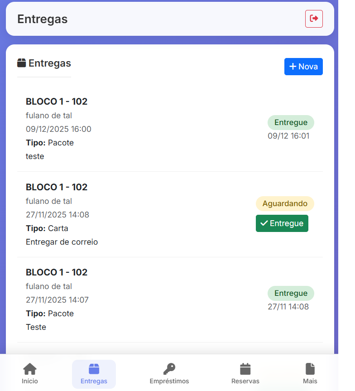
Task: Click the Nova button to add delivery
Action: tap(303, 66)
